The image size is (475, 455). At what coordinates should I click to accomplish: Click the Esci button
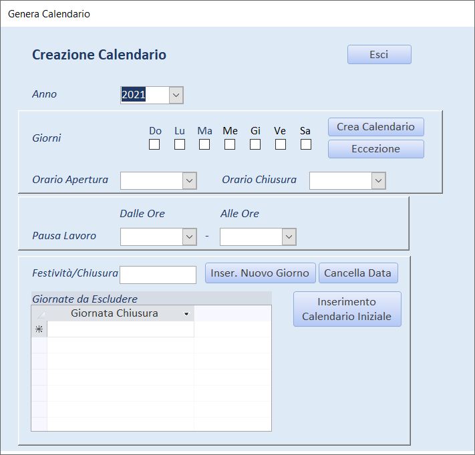pos(379,55)
